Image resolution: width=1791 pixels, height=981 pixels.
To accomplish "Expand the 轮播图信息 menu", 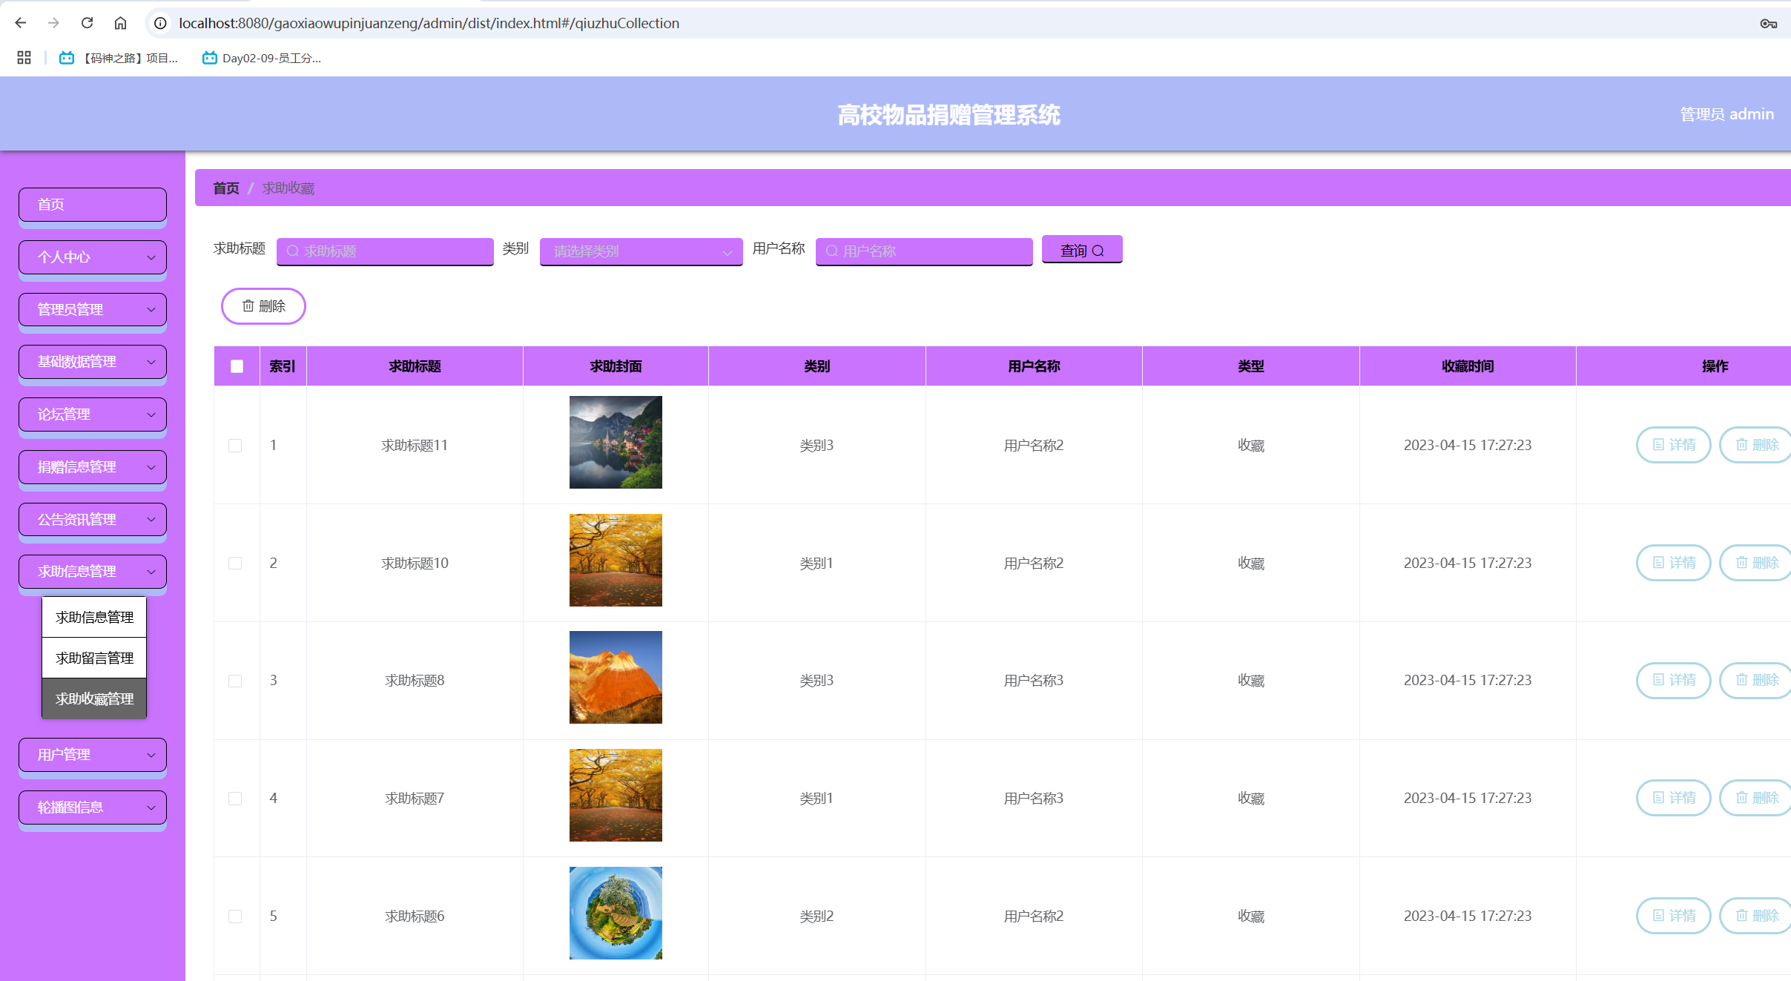I will (93, 807).
